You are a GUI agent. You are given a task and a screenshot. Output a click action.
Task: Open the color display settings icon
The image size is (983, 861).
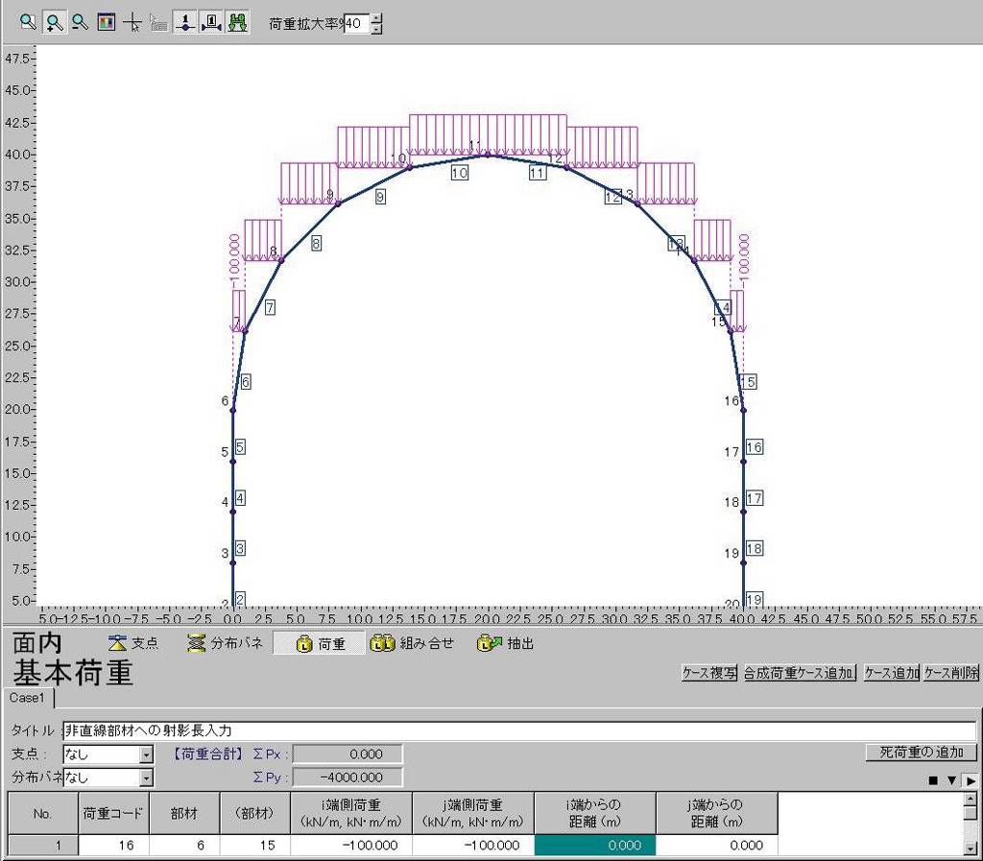pos(107,23)
